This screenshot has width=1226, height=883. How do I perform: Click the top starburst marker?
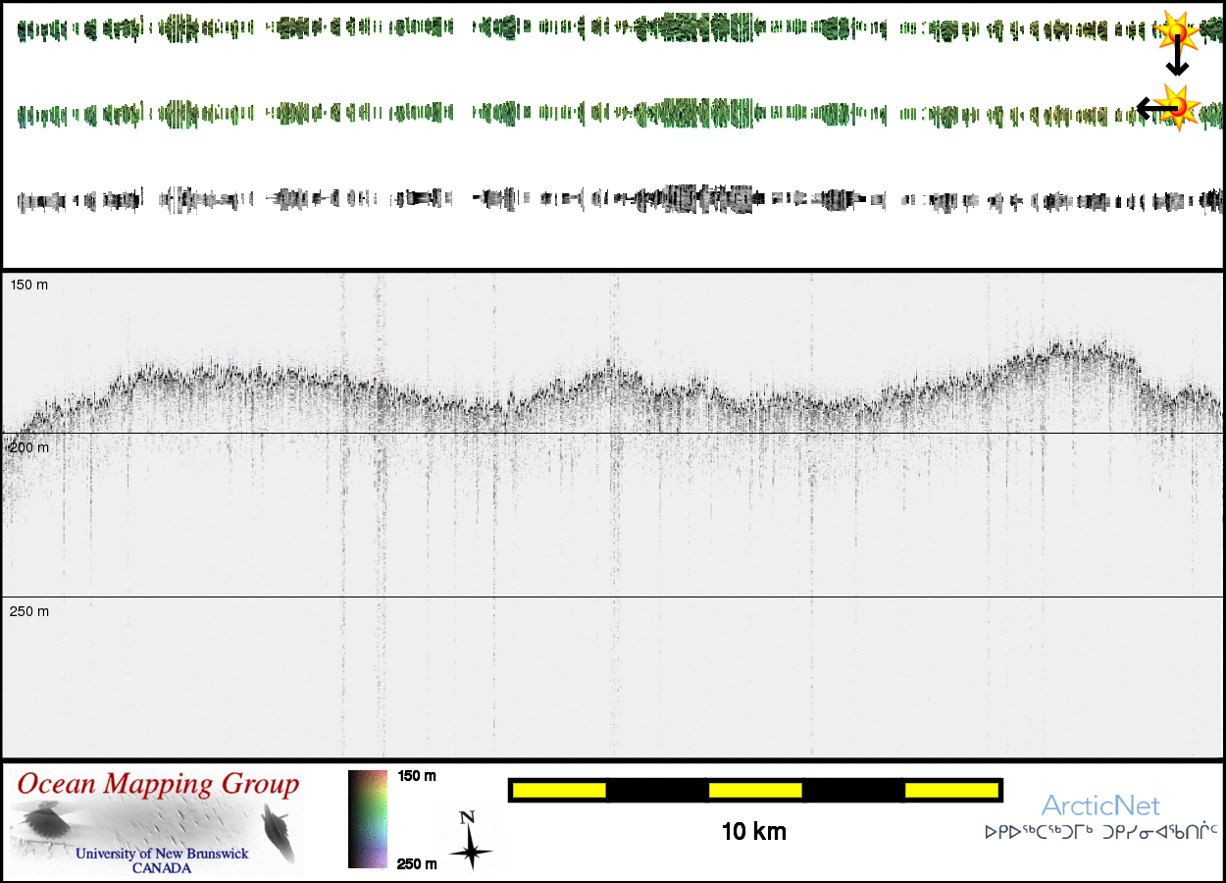pos(1175,32)
